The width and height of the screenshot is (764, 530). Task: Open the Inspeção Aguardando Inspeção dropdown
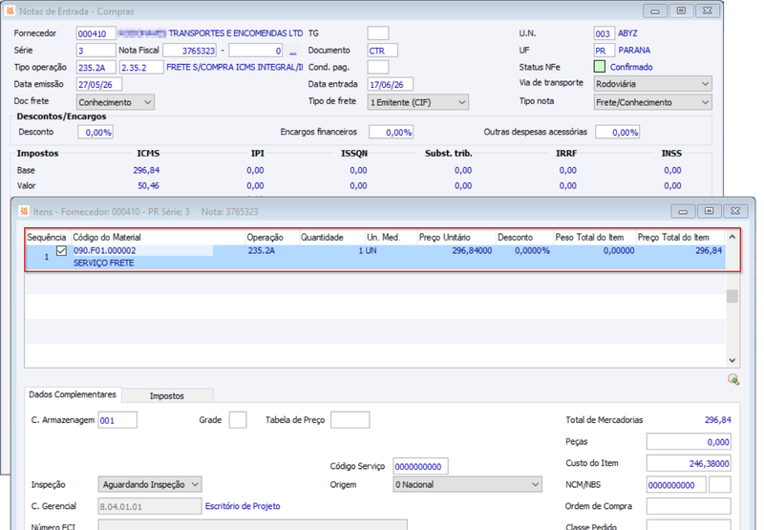150,485
